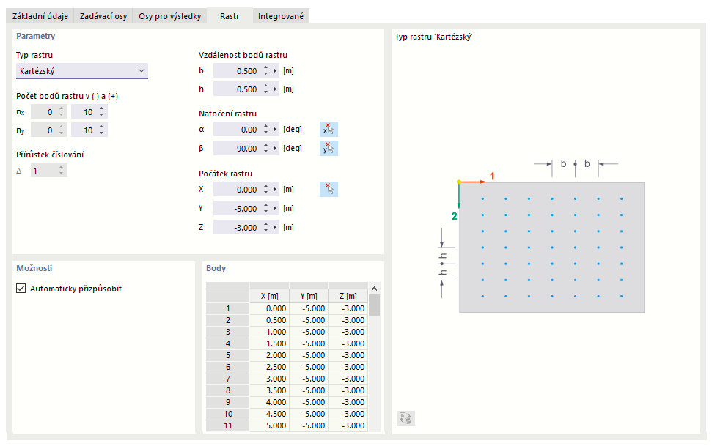
Task: Select Y [m] column header
Action: [x=309, y=296]
